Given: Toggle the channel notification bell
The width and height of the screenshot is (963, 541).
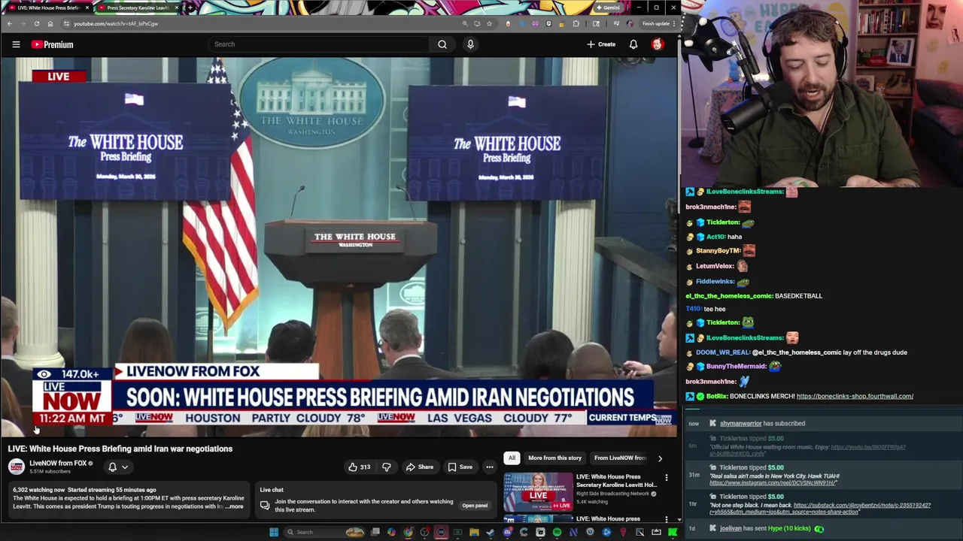Looking at the screenshot, I should [113, 467].
